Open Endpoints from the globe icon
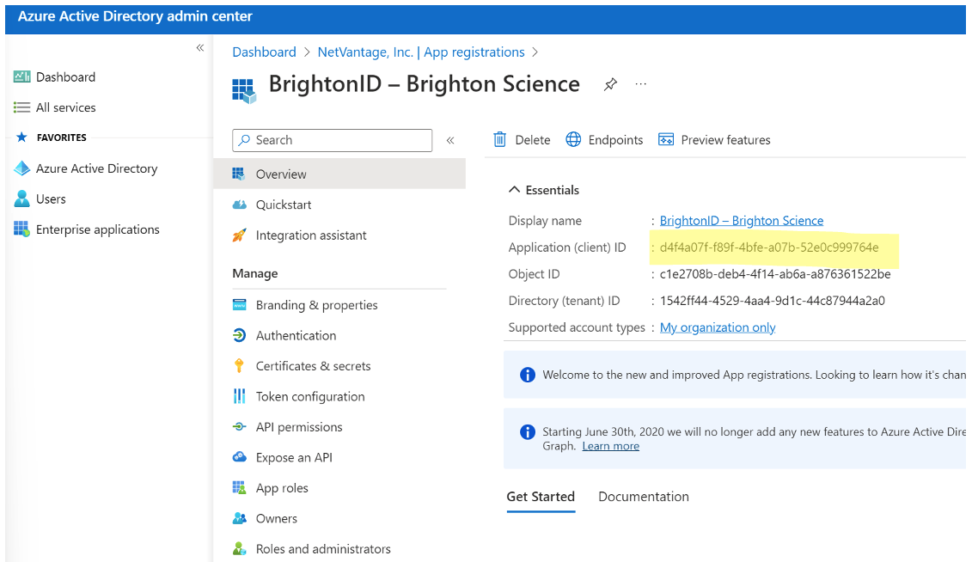978x562 pixels. click(x=574, y=140)
